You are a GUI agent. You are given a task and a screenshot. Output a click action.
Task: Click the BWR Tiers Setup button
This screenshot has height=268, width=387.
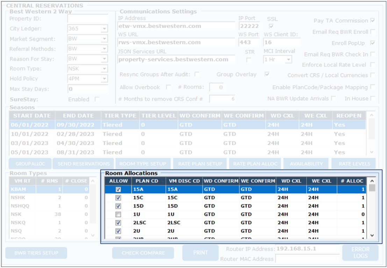click(x=36, y=253)
